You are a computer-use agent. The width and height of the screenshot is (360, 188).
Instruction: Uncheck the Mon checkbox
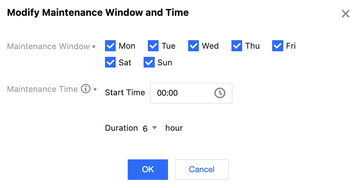tap(111, 46)
